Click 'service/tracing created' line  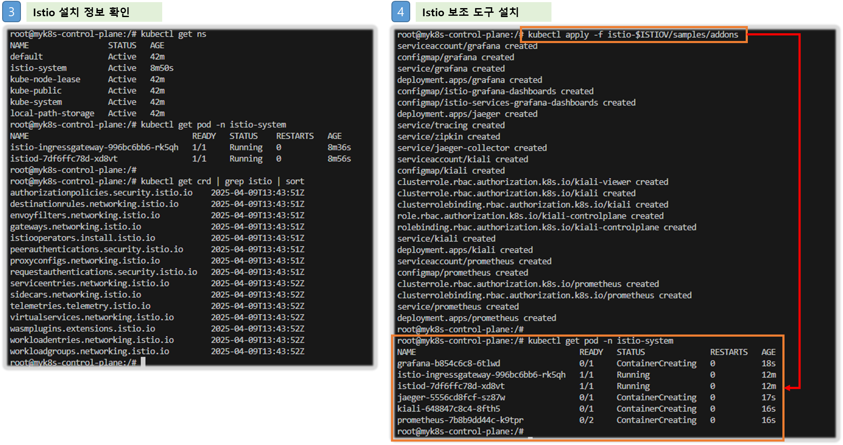[451, 125]
